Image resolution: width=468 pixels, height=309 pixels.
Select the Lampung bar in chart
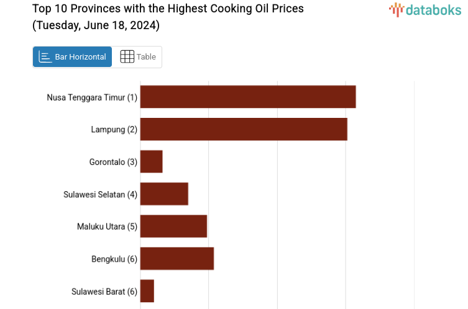point(244,129)
